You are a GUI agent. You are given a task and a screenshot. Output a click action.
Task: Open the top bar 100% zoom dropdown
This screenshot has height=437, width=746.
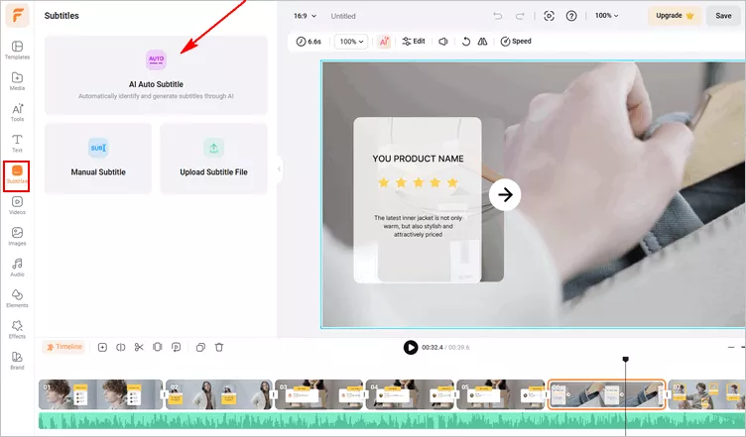[606, 16]
